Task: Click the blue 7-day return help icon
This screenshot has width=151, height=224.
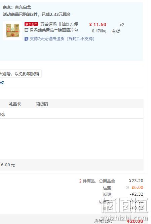Action: [x=26, y=39]
